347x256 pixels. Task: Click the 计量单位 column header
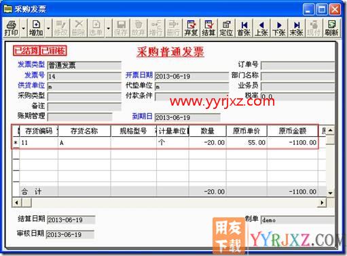tap(172, 131)
